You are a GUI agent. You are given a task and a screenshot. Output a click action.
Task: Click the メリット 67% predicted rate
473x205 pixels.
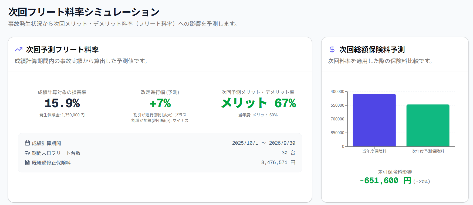tap(259, 103)
